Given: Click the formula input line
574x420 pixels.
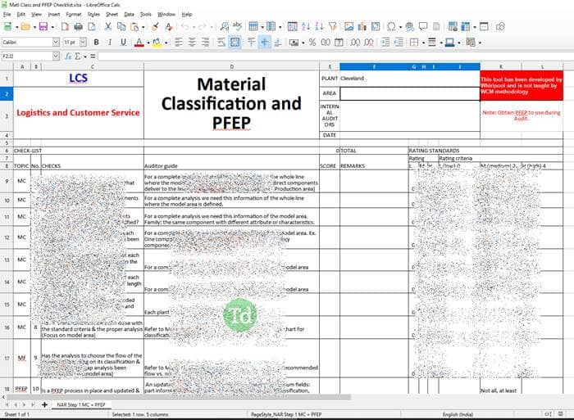Looking at the screenshot, I should coord(335,56).
